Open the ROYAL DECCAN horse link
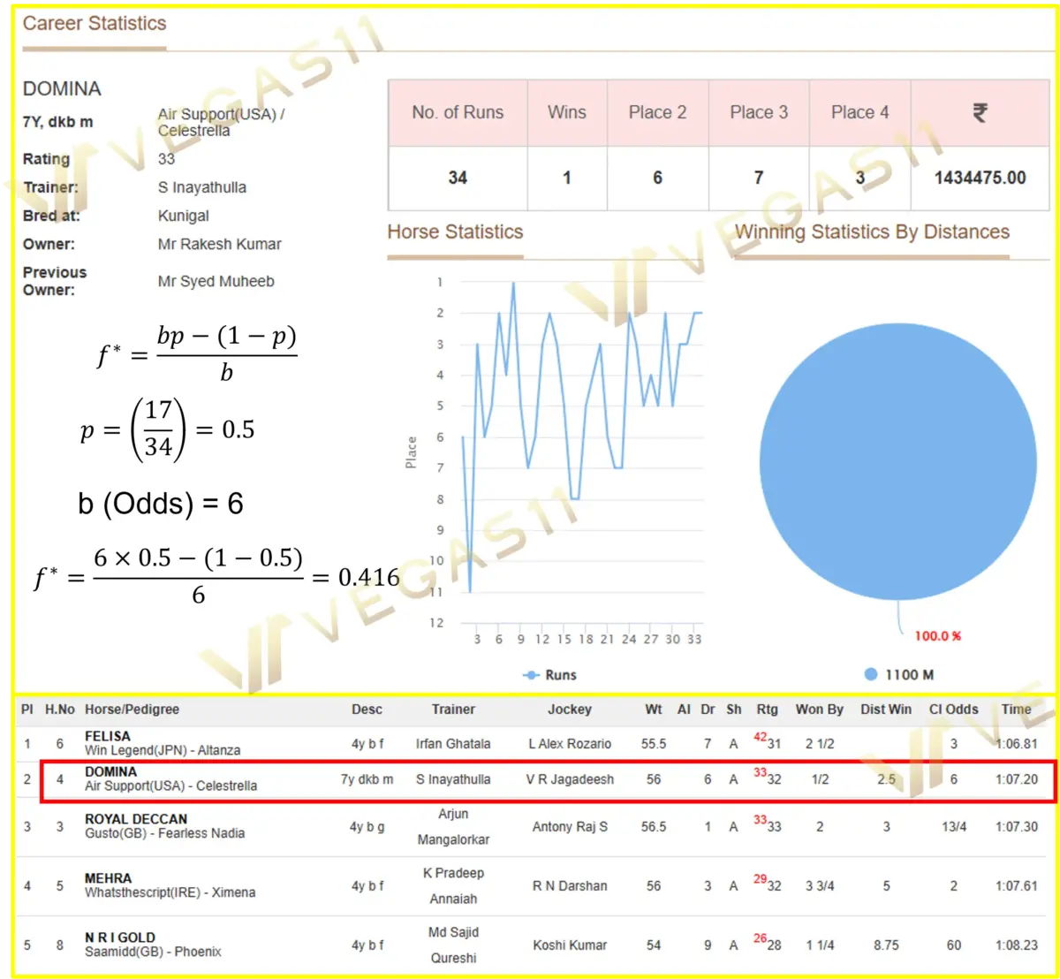The height and width of the screenshot is (979, 1060). [x=136, y=819]
